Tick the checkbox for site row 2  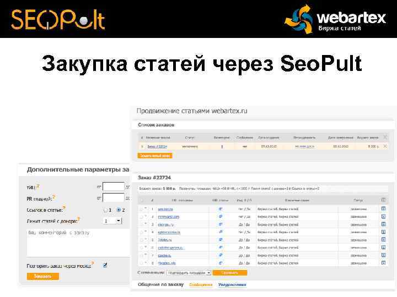142,217
